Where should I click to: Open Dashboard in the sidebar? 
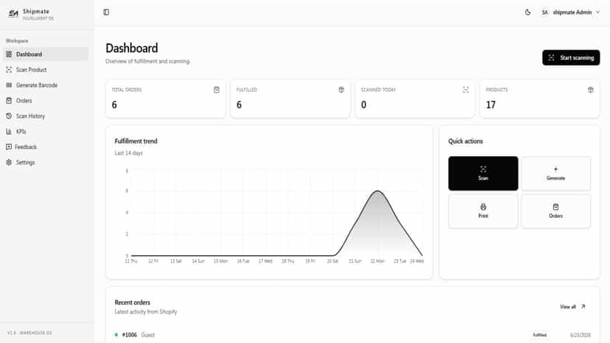(x=46, y=54)
